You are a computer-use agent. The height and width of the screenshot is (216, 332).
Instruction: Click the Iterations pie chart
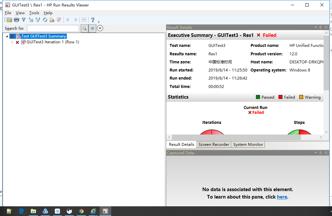212,132
